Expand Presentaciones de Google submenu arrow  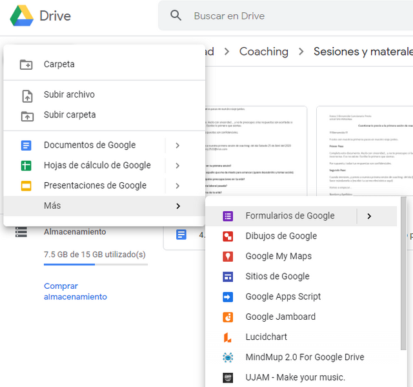point(177,186)
